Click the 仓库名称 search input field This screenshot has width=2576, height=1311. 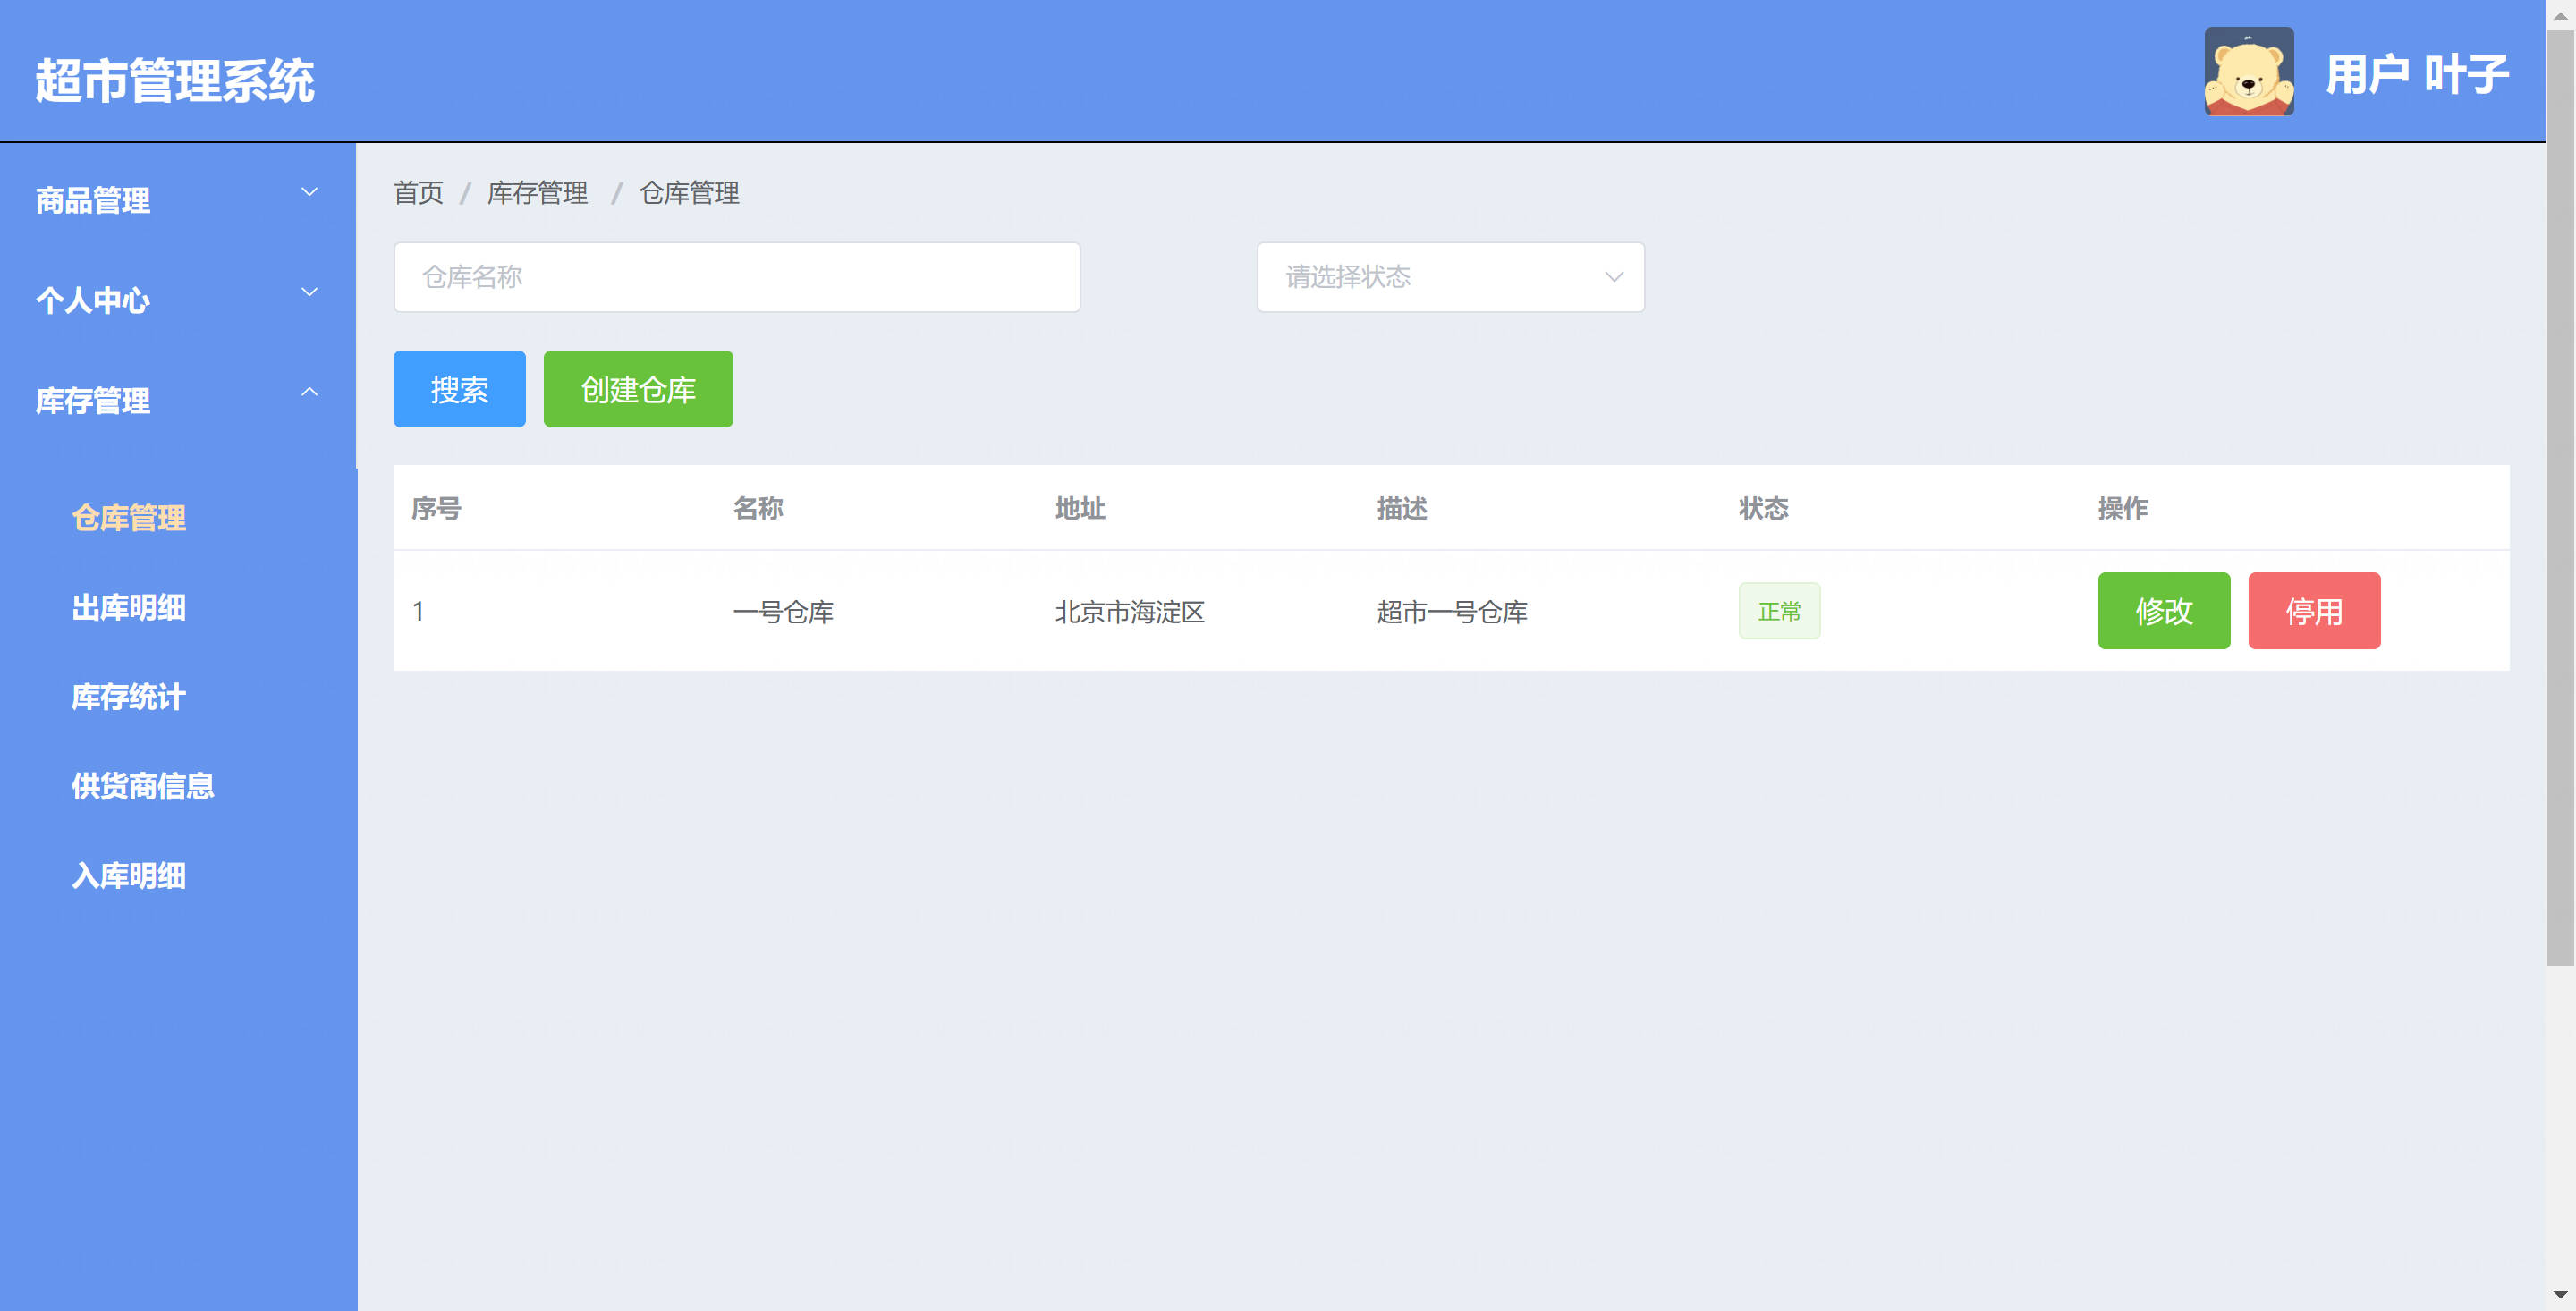point(736,277)
